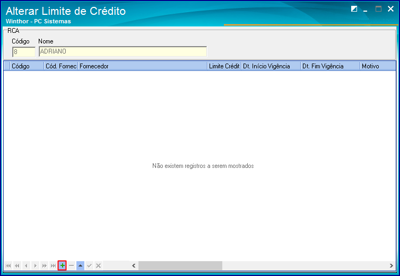
Task: Delete record with minus button
Action: 72,265
